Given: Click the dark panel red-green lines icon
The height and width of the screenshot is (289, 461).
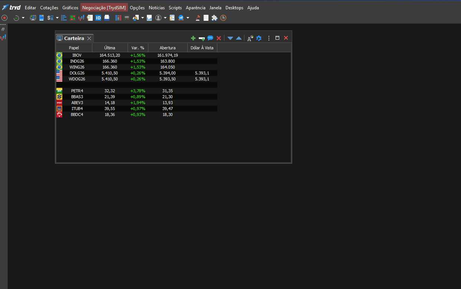Looking at the screenshot, I should (x=127, y=18).
